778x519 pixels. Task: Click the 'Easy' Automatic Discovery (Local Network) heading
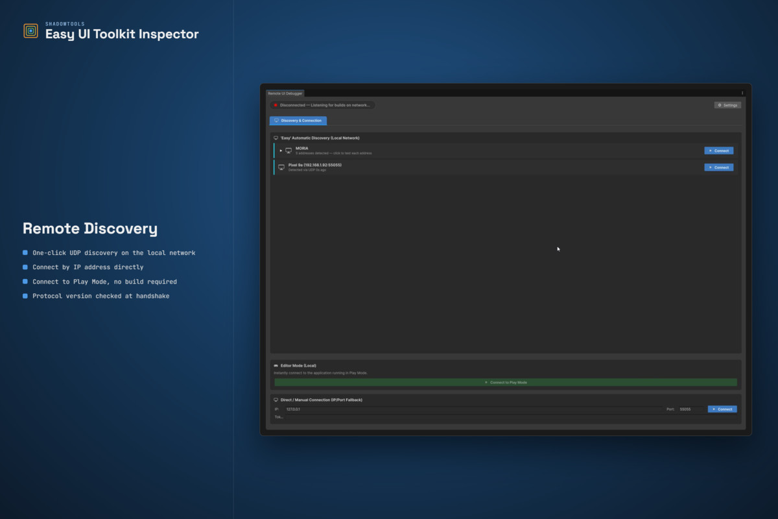(320, 138)
